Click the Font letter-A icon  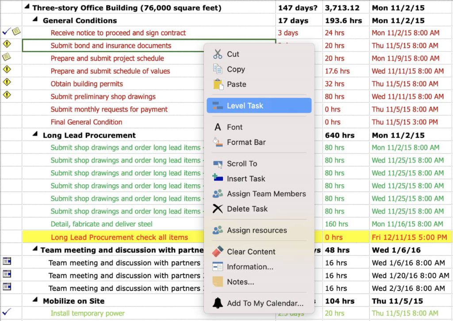tap(218, 127)
